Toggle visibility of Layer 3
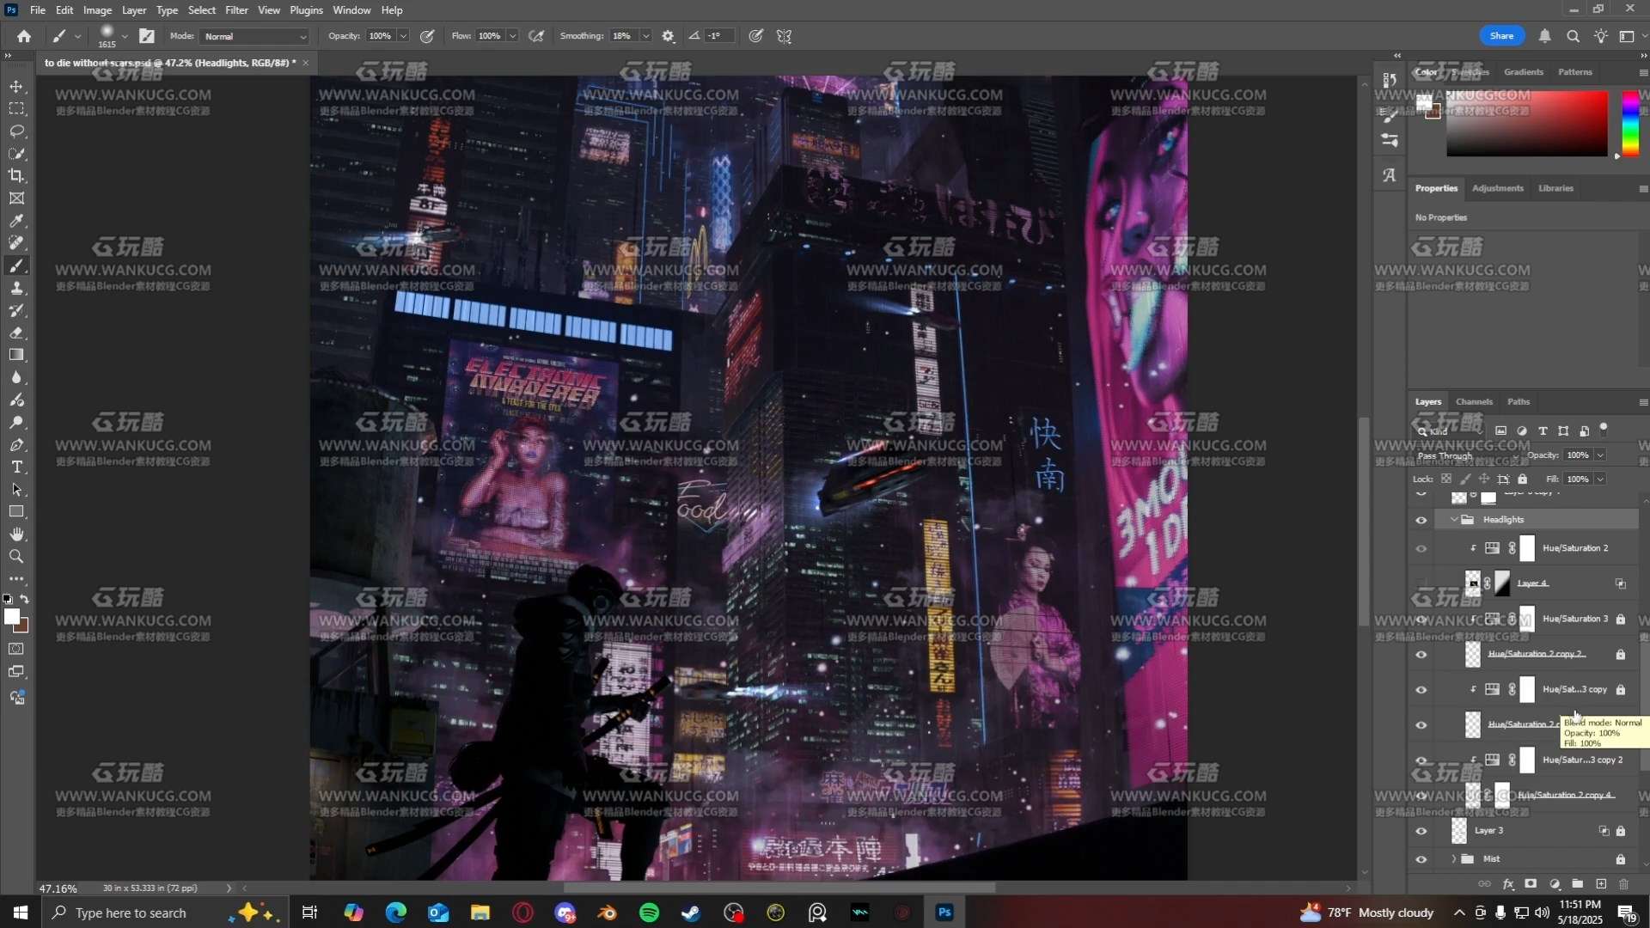The width and height of the screenshot is (1650, 928). coord(1421,831)
